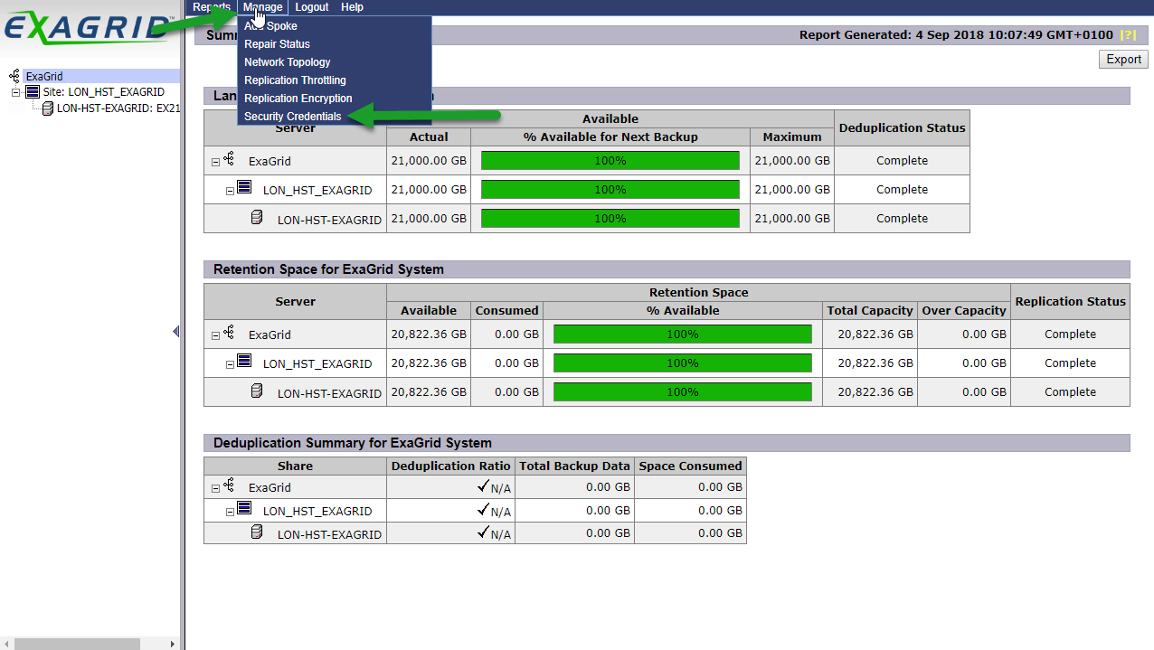Image resolution: width=1154 pixels, height=650 pixels.
Task: Click ExaGrid row Available 20,822.36 GB cell
Action: 429,334
